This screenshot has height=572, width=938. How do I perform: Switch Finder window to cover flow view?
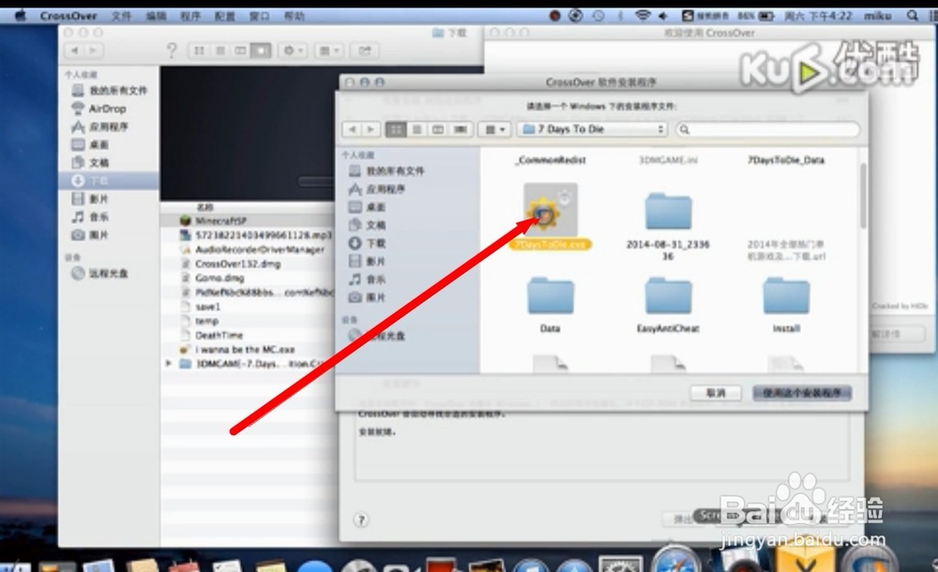click(x=262, y=51)
